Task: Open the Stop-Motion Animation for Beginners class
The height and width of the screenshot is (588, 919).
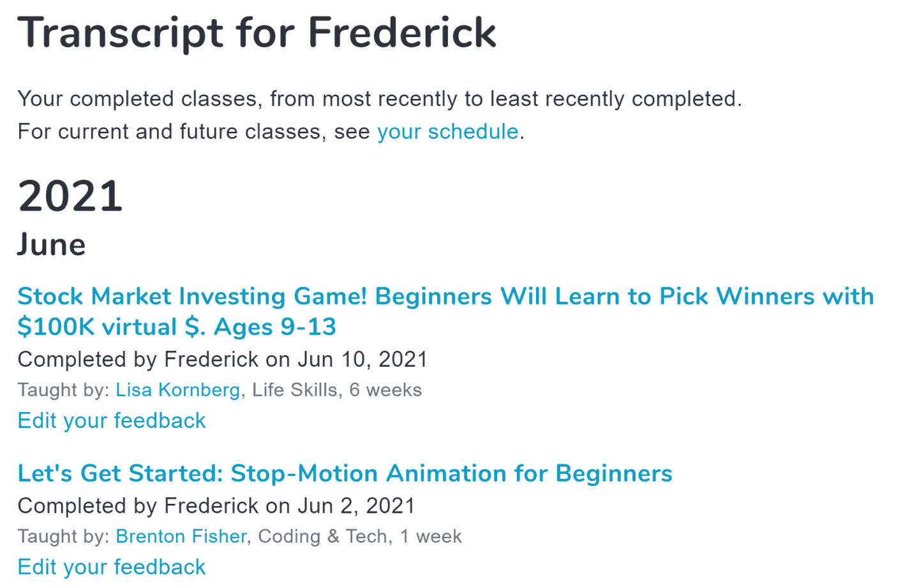Action: pos(345,473)
